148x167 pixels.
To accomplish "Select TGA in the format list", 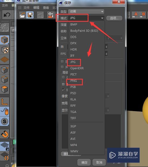I will click(73, 112).
